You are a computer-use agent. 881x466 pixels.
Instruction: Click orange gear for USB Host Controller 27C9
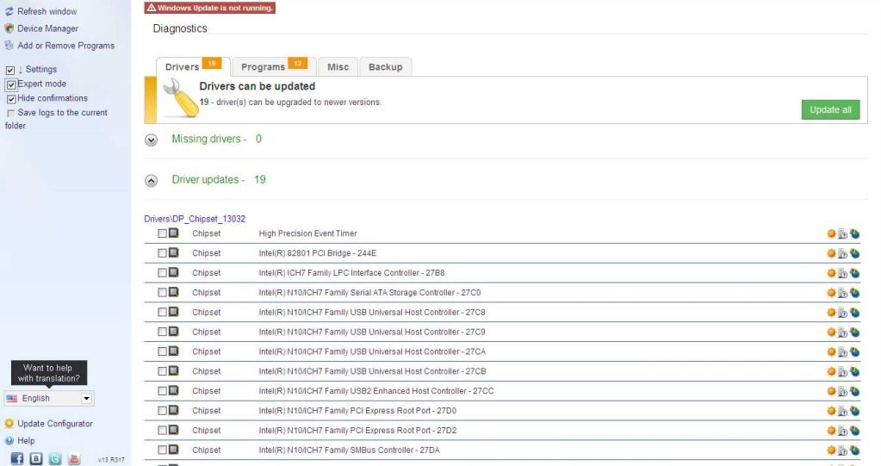click(x=832, y=332)
